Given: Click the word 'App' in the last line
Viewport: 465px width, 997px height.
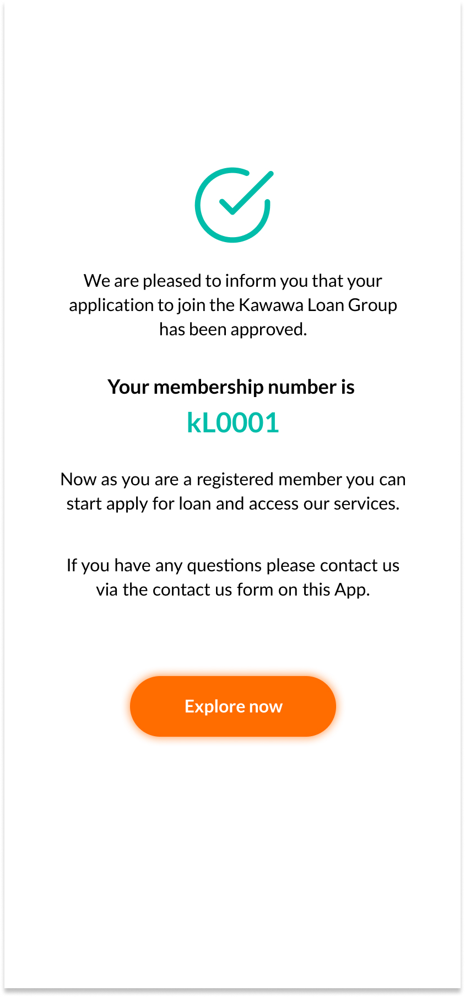Looking at the screenshot, I should tap(350, 590).
